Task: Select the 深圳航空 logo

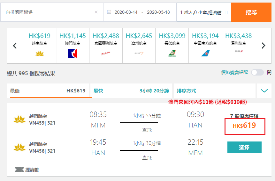Action: pyautogui.click(x=239, y=51)
